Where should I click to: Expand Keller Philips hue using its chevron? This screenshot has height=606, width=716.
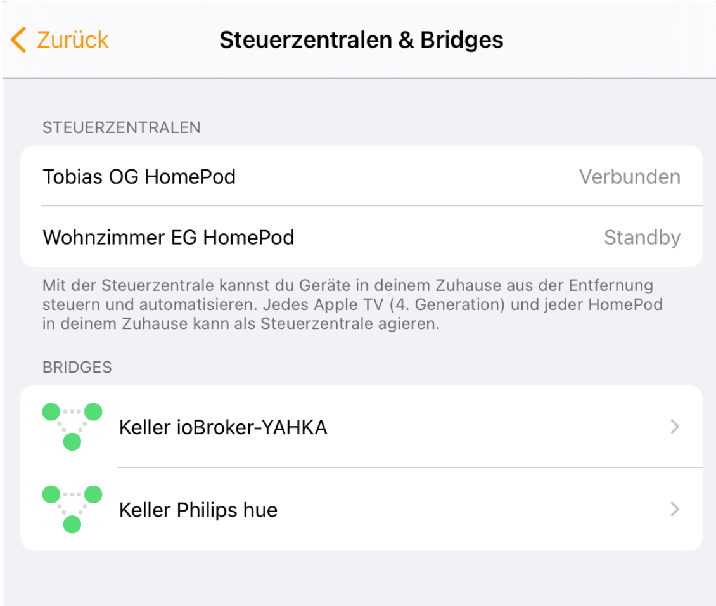[675, 509]
